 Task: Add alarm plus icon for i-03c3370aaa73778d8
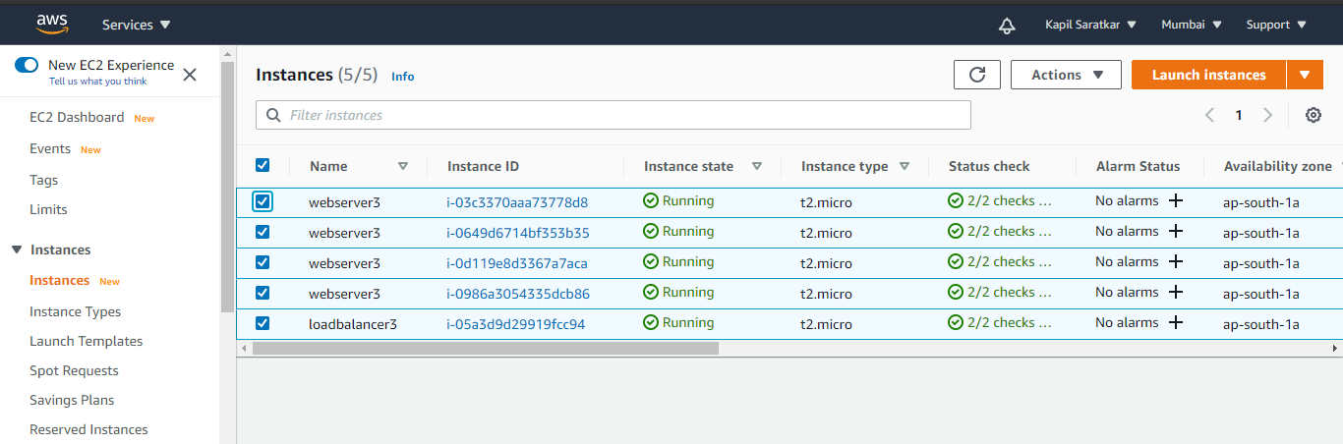tap(1175, 201)
